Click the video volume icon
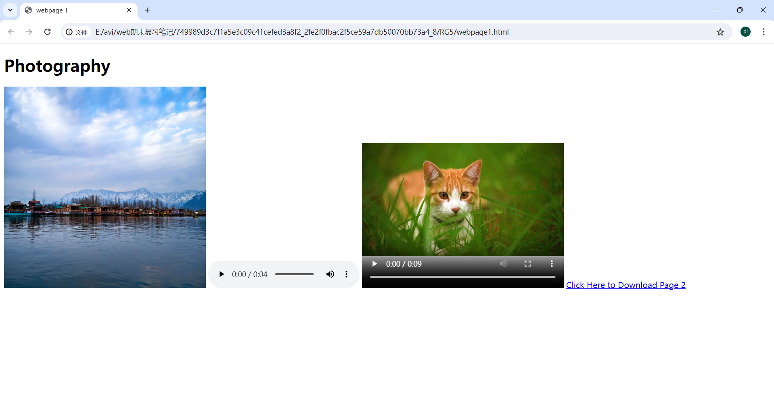The height and width of the screenshot is (406, 774). 503,264
